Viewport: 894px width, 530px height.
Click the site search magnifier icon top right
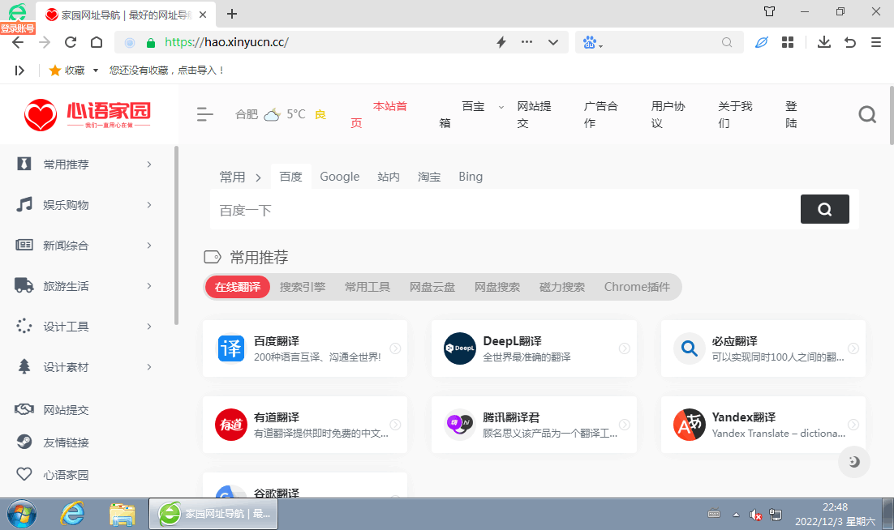pos(867,114)
